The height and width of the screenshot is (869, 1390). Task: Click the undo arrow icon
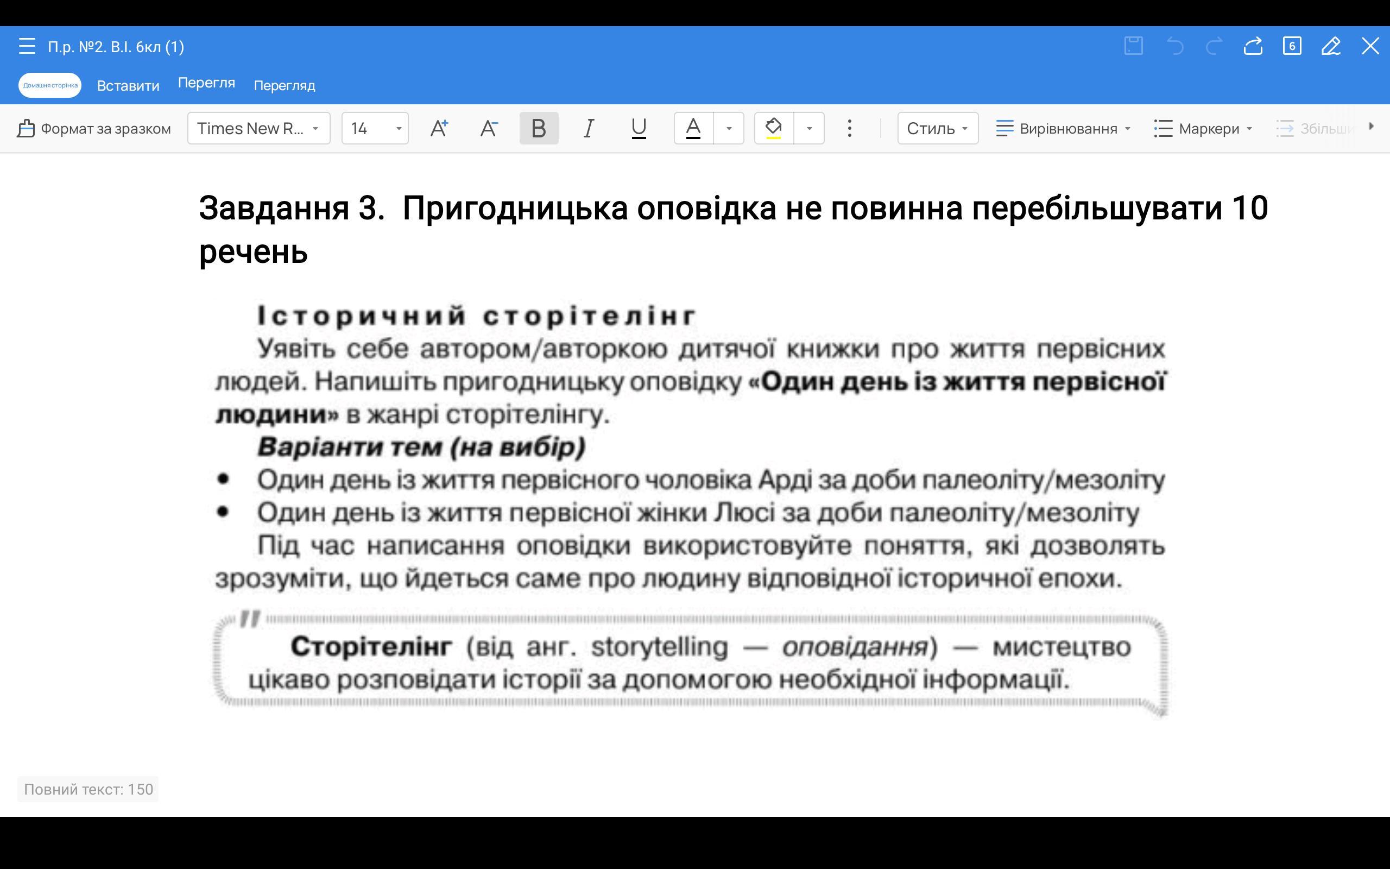pos(1174,46)
